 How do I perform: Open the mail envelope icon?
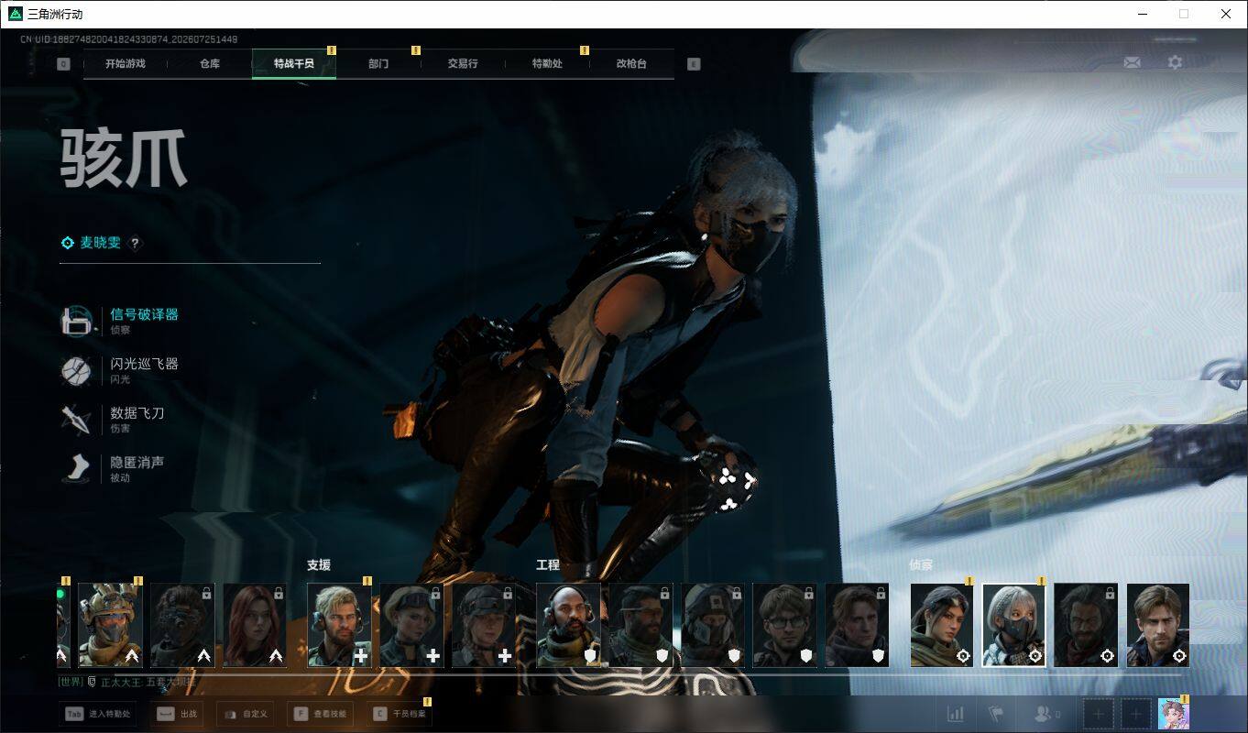1133,62
